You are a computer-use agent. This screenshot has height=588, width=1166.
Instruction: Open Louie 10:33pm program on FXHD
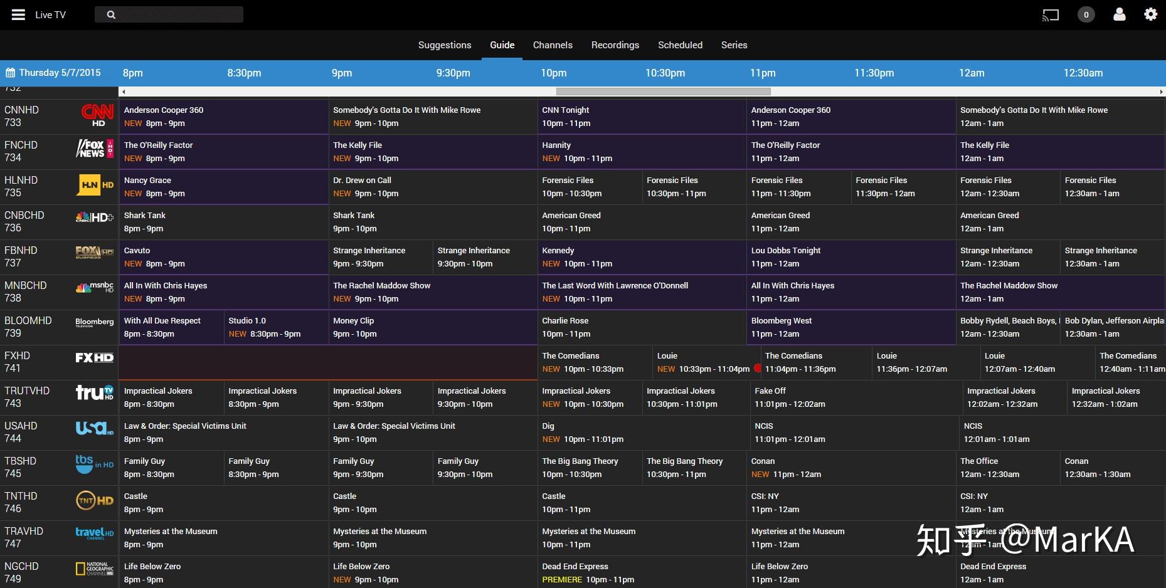(707, 362)
